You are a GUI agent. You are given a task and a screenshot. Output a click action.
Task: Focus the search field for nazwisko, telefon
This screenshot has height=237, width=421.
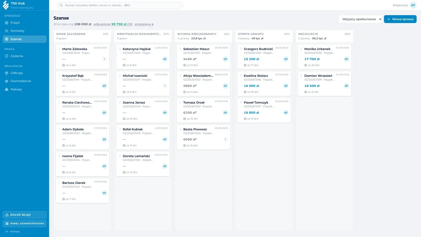click(120, 5)
